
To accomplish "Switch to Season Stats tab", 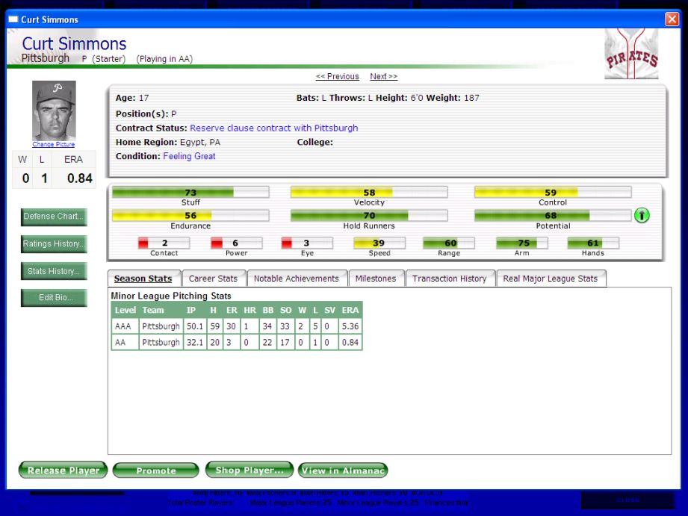I will click(x=143, y=279).
